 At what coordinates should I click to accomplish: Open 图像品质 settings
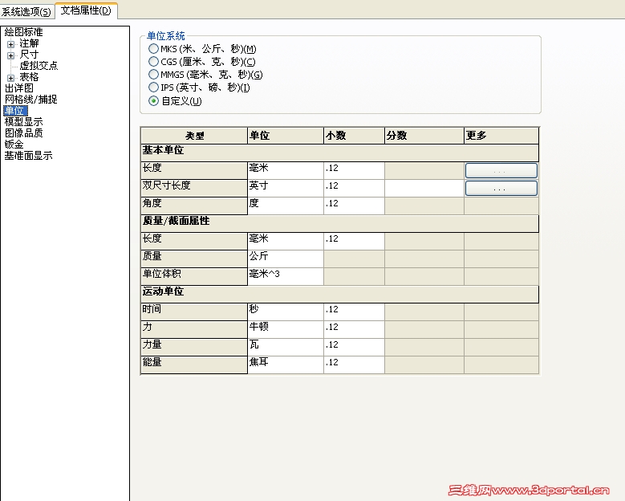23,132
